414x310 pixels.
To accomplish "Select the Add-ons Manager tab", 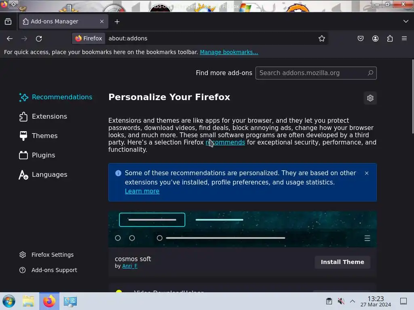I will tap(63, 21).
